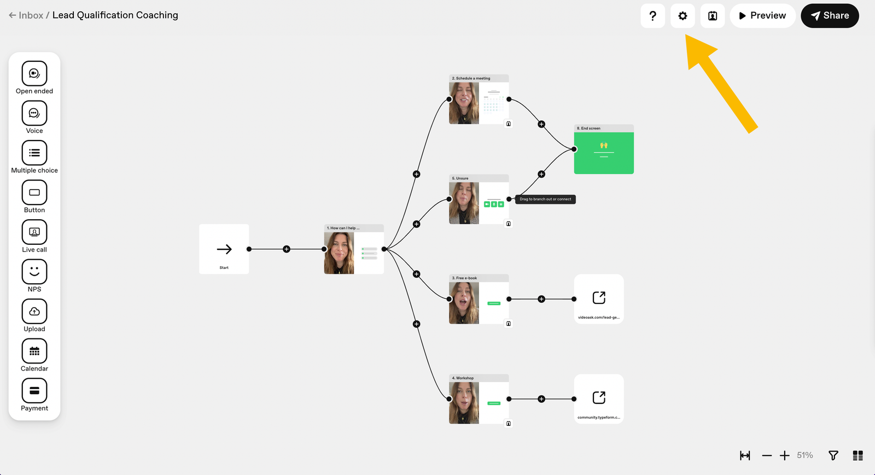Select the Button step type
This screenshot has height=475, width=875.
pyautogui.click(x=34, y=192)
